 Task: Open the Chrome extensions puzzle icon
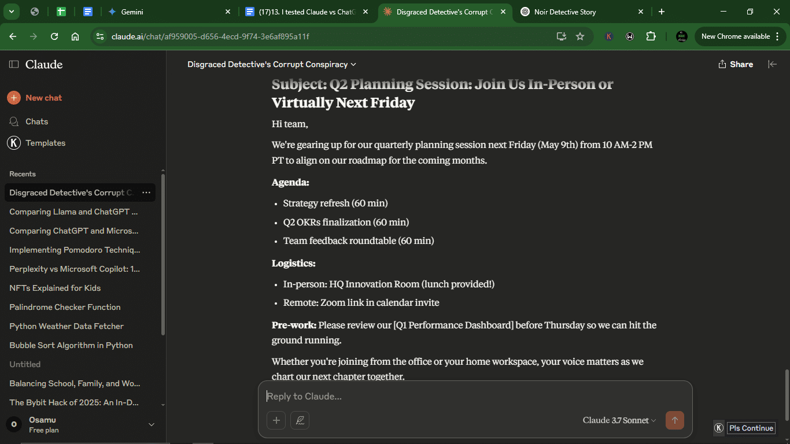click(x=651, y=36)
